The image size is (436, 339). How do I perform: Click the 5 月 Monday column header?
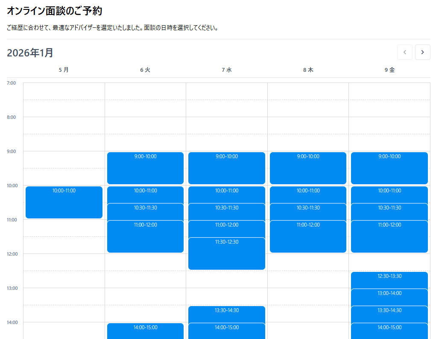point(64,70)
